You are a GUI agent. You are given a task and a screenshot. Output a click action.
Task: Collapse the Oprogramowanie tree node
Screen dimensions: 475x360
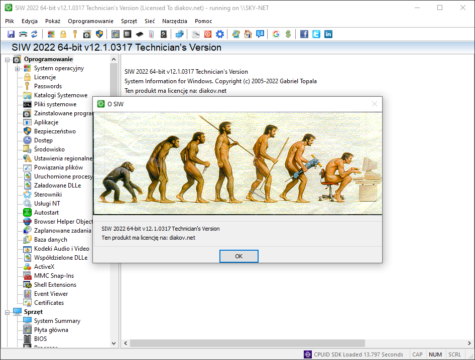pyautogui.click(x=7, y=60)
